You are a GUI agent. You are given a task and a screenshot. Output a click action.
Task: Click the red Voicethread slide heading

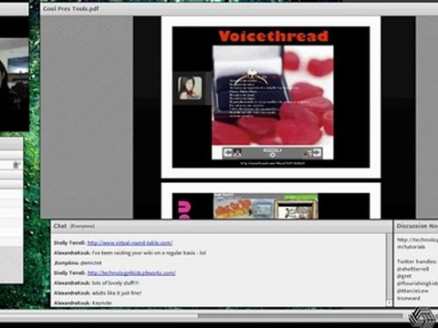pyautogui.click(x=274, y=36)
